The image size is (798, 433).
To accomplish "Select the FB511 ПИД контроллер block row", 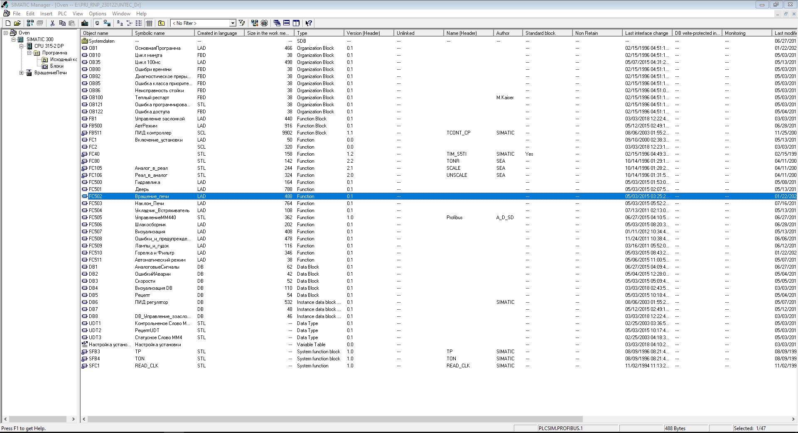I will point(95,133).
